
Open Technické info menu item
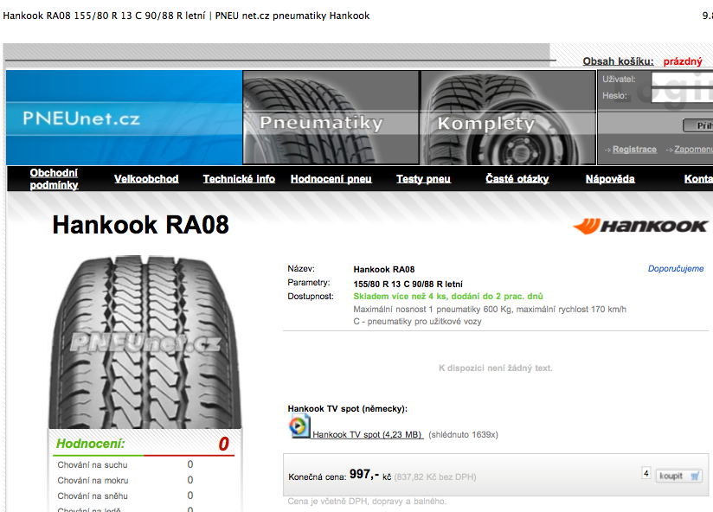click(x=239, y=179)
